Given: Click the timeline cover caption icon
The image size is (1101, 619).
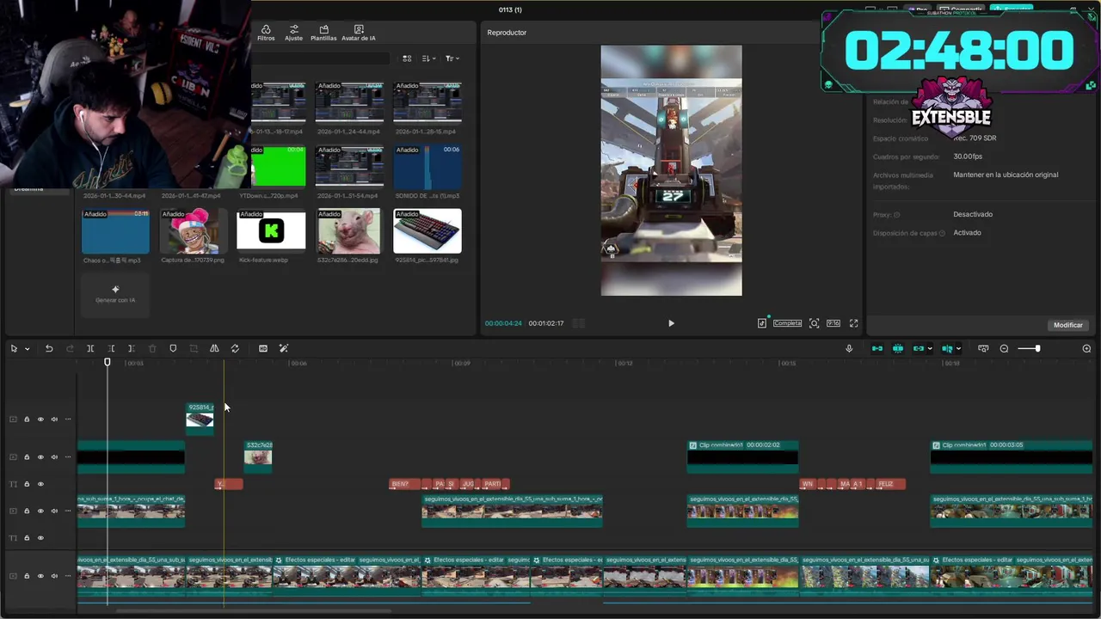Looking at the screenshot, I should point(983,348).
